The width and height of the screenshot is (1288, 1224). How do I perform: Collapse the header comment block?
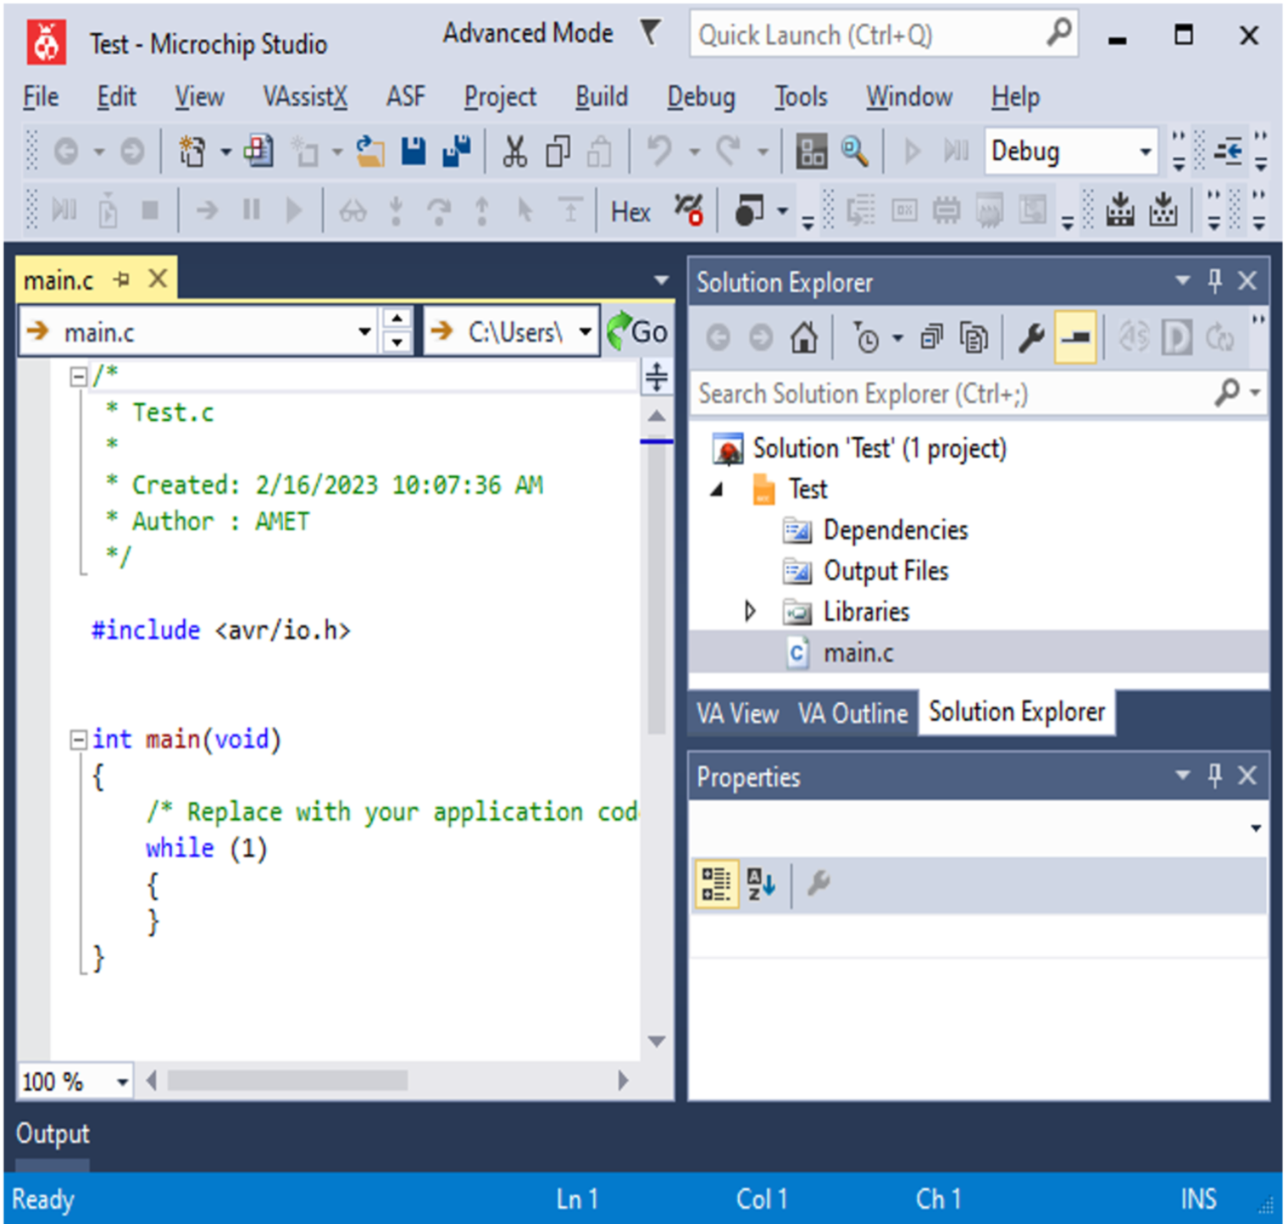[79, 377]
